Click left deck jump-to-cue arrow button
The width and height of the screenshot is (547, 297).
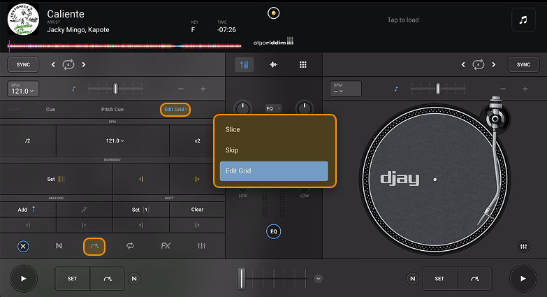108,279
